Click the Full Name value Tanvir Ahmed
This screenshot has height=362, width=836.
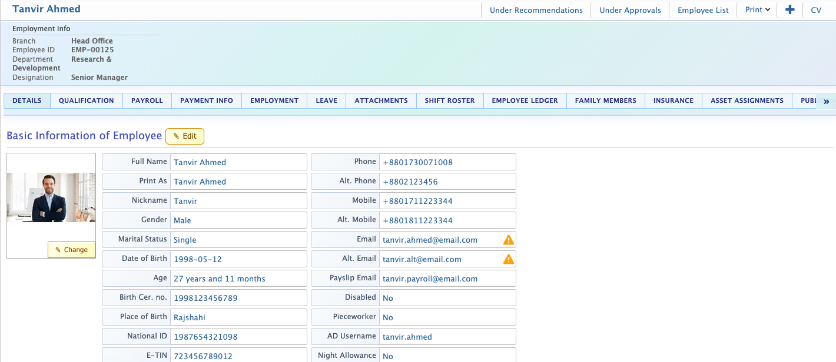[x=200, y=162]
